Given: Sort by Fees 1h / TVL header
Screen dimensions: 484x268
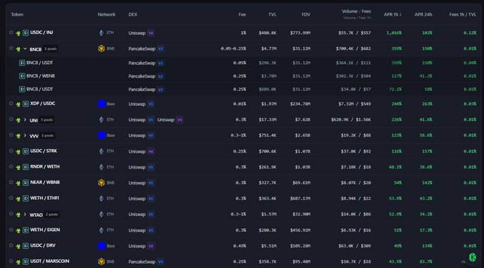Looking at the screenshot, I should [x=463, y=14].
